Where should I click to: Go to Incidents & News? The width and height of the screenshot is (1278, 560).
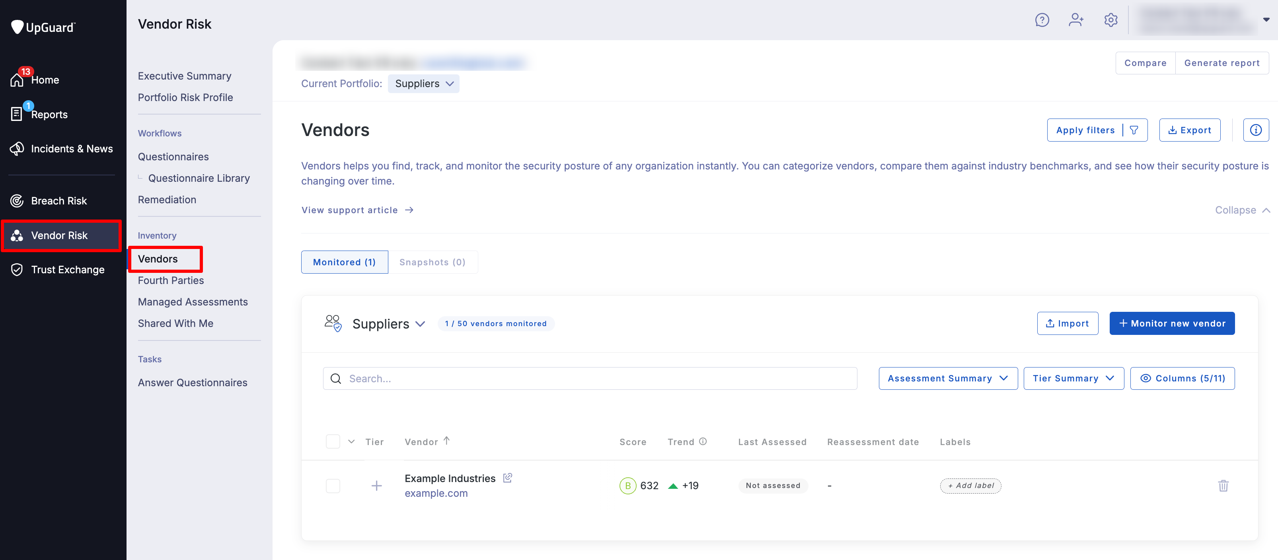pos(62,148)
